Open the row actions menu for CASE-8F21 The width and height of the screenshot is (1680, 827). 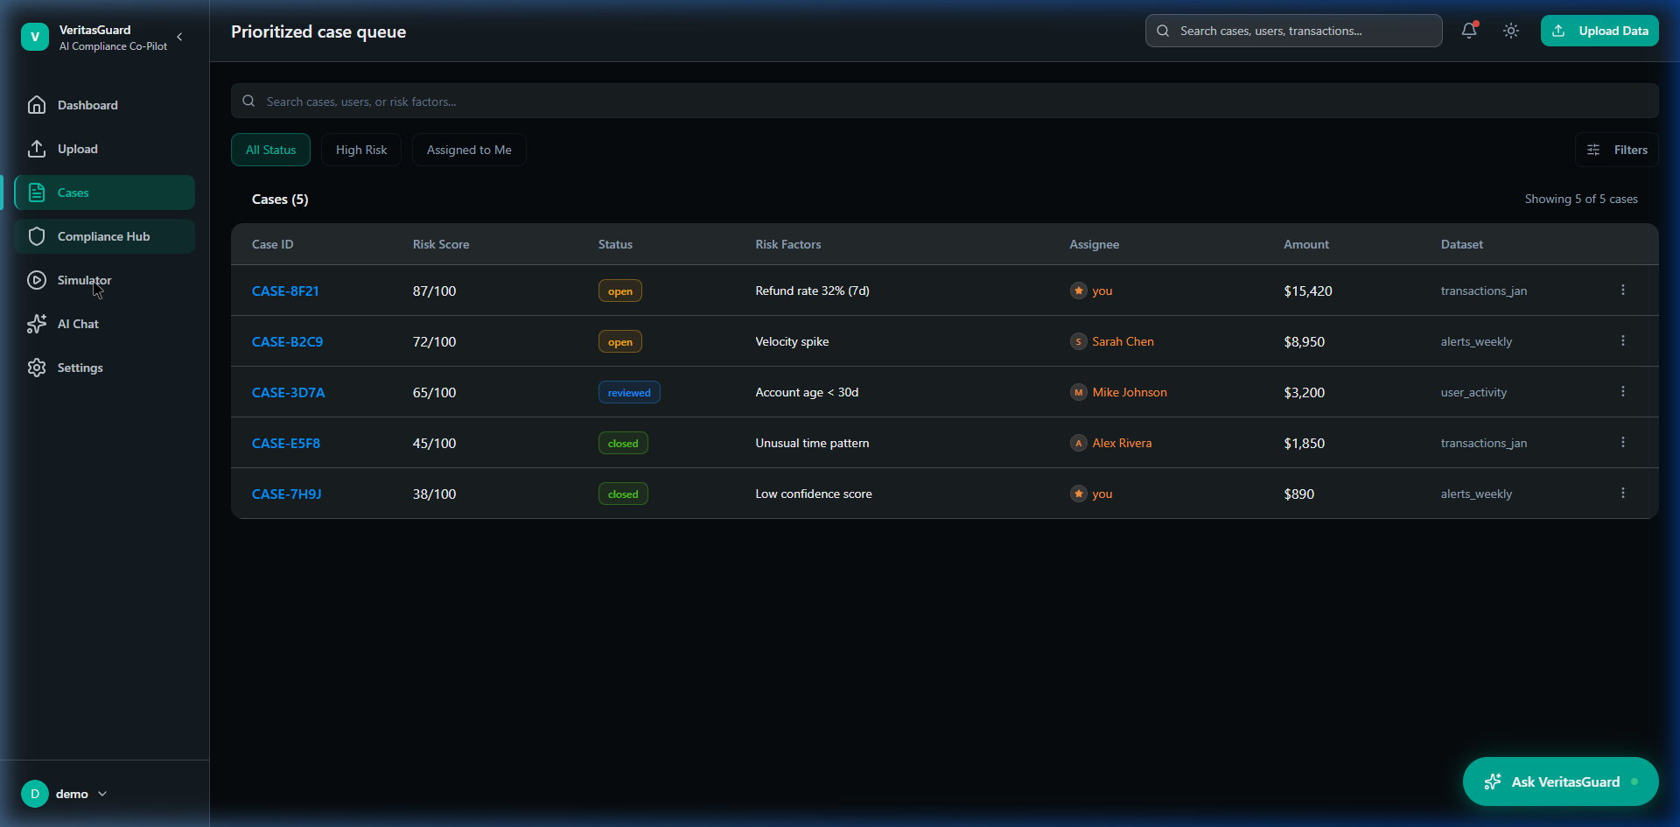click(1624, 289)
